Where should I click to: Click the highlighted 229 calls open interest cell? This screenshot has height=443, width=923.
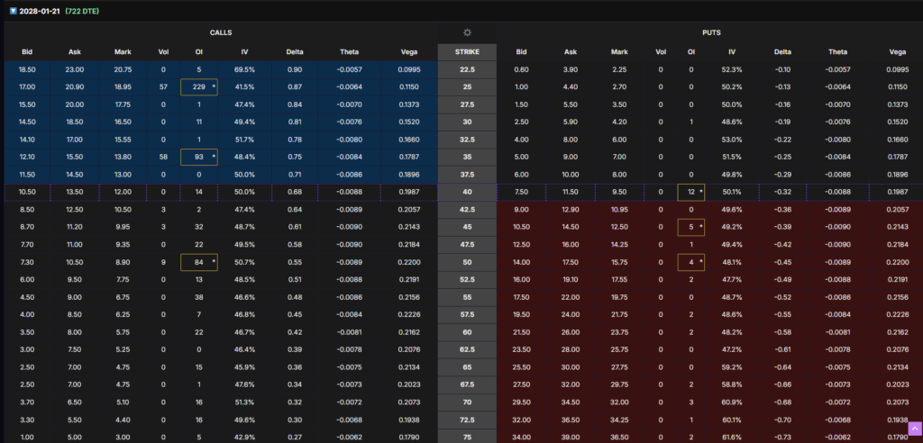click(199, 86)
